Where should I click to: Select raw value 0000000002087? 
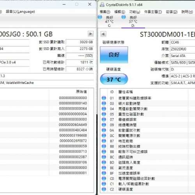pyautogui.click(x=73, y=157)
